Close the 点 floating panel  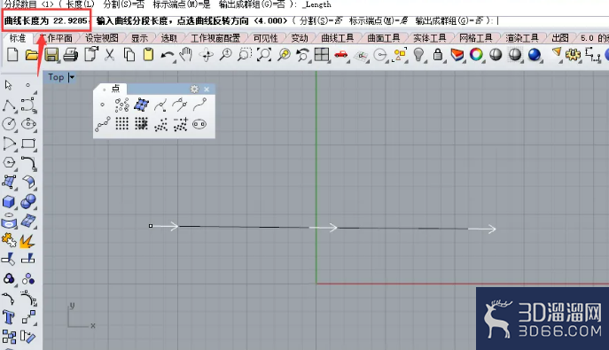[207, 89]
